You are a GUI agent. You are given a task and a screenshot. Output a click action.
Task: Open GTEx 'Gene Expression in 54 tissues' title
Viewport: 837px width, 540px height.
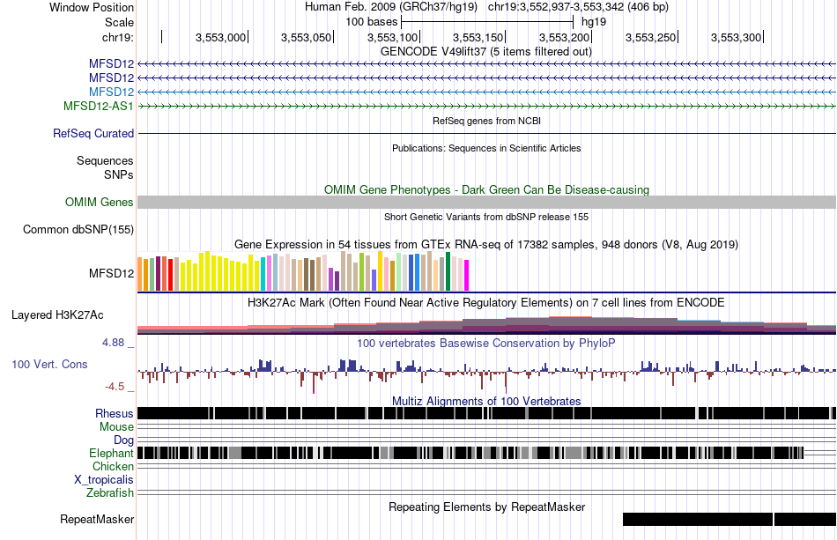[486, 244]
